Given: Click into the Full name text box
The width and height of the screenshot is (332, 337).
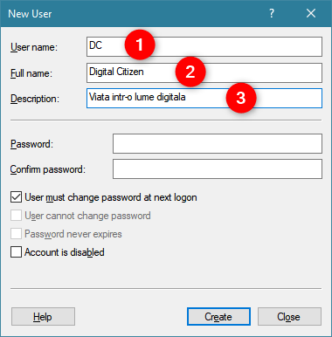Looking at the screenshot, I should 204,72.
